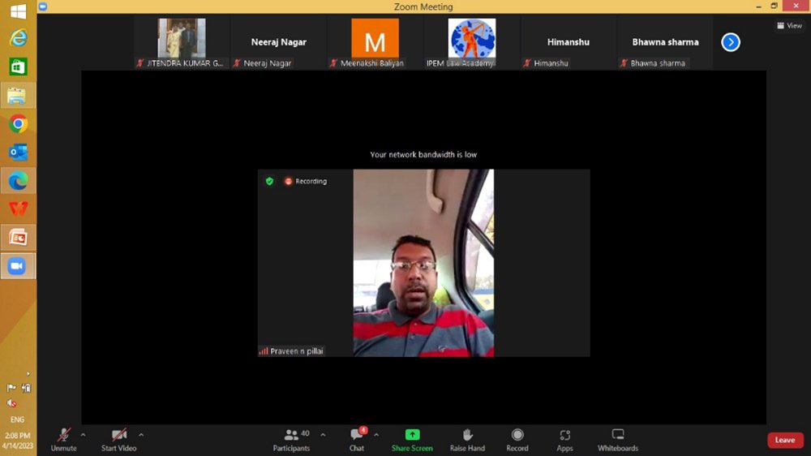Select the IPEM Law Academy thumbnail
Image resolution: width=811 pixels, height=456 pixels.
coord(471,42)
